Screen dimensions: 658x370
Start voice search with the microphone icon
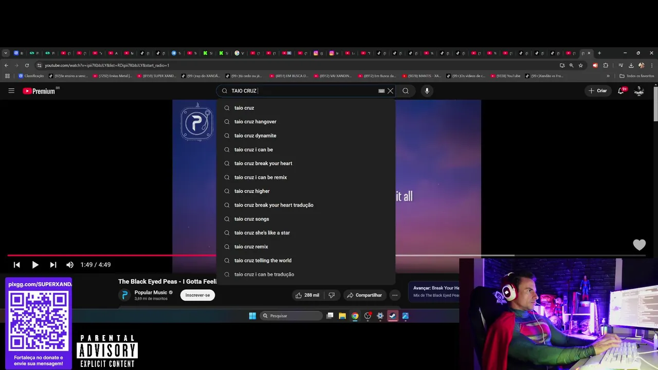coord(427,91)
